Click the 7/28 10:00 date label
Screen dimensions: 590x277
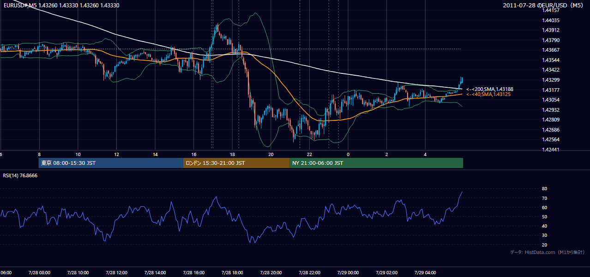pyautogui.click(x=78, y=272)
